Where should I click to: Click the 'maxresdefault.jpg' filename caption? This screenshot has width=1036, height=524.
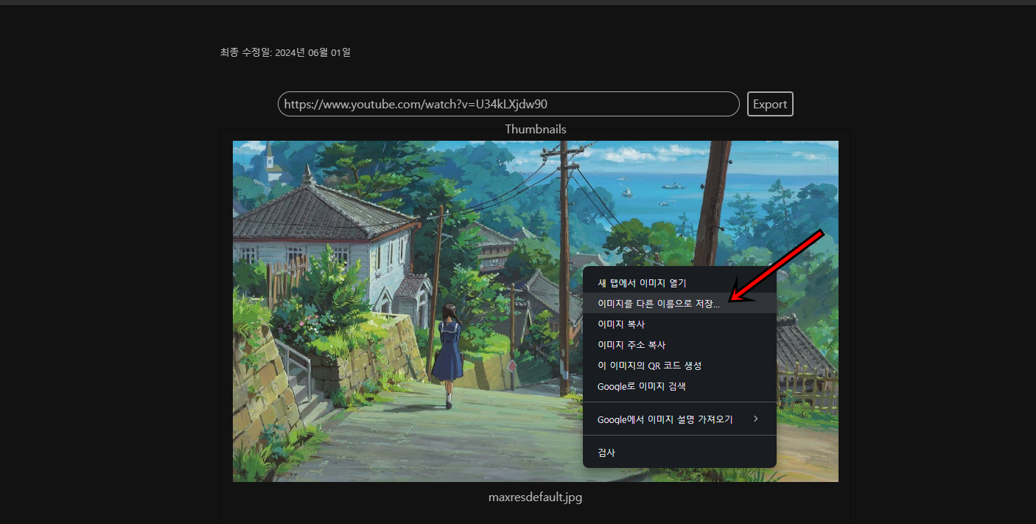click(536, 497)
